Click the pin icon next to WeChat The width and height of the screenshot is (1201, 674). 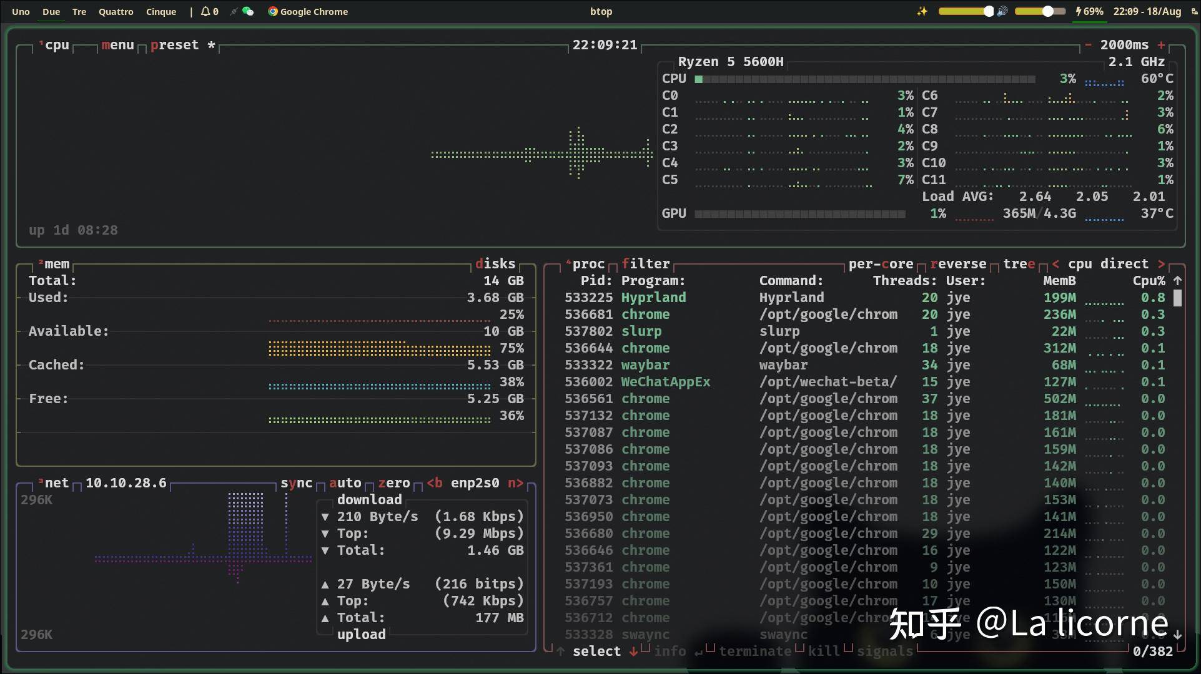tap(233, 11)
